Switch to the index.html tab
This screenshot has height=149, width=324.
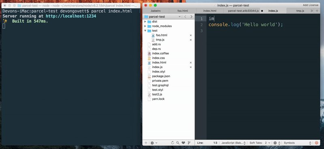click(x=210, y=11)
